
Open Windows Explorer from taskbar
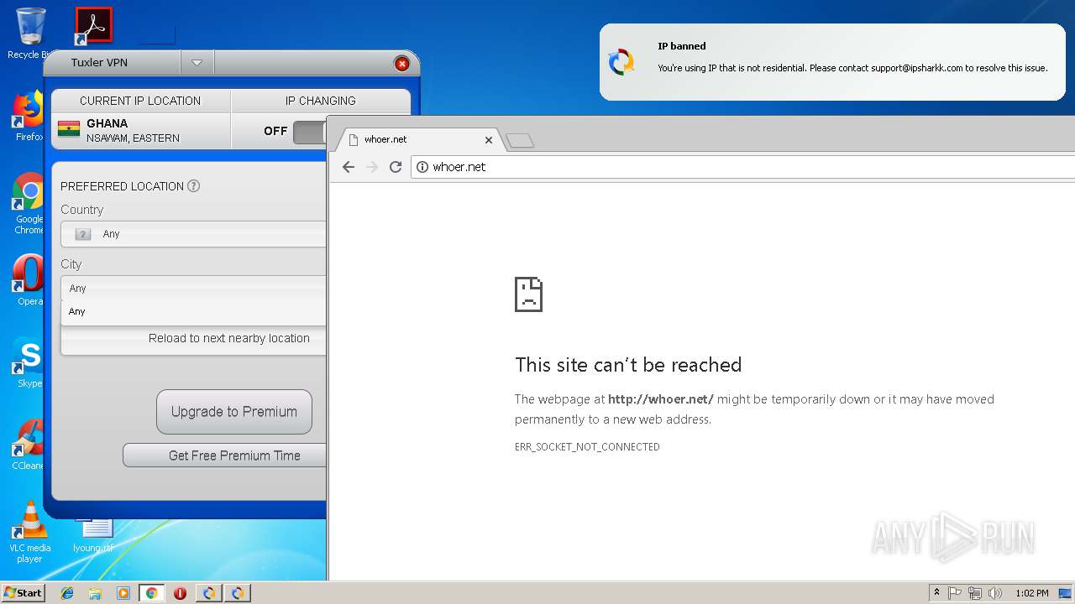95,593
